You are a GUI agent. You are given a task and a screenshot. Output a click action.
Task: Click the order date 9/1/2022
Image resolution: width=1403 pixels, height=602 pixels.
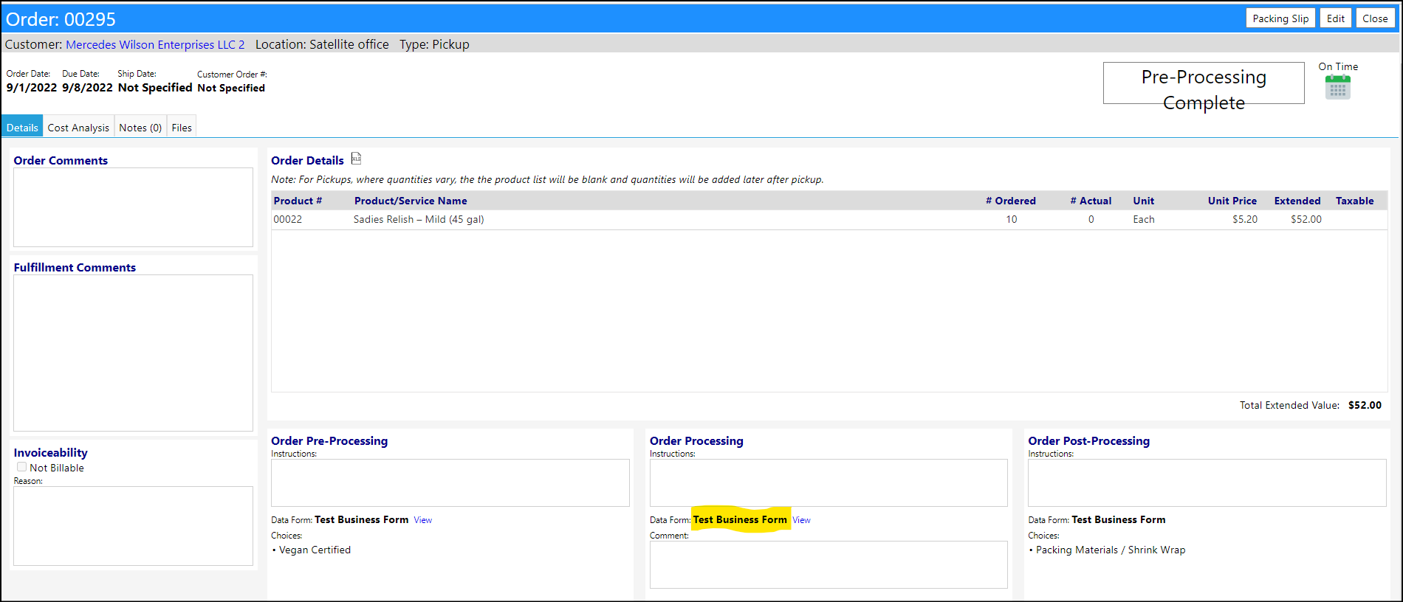click(x=32, y=87)
